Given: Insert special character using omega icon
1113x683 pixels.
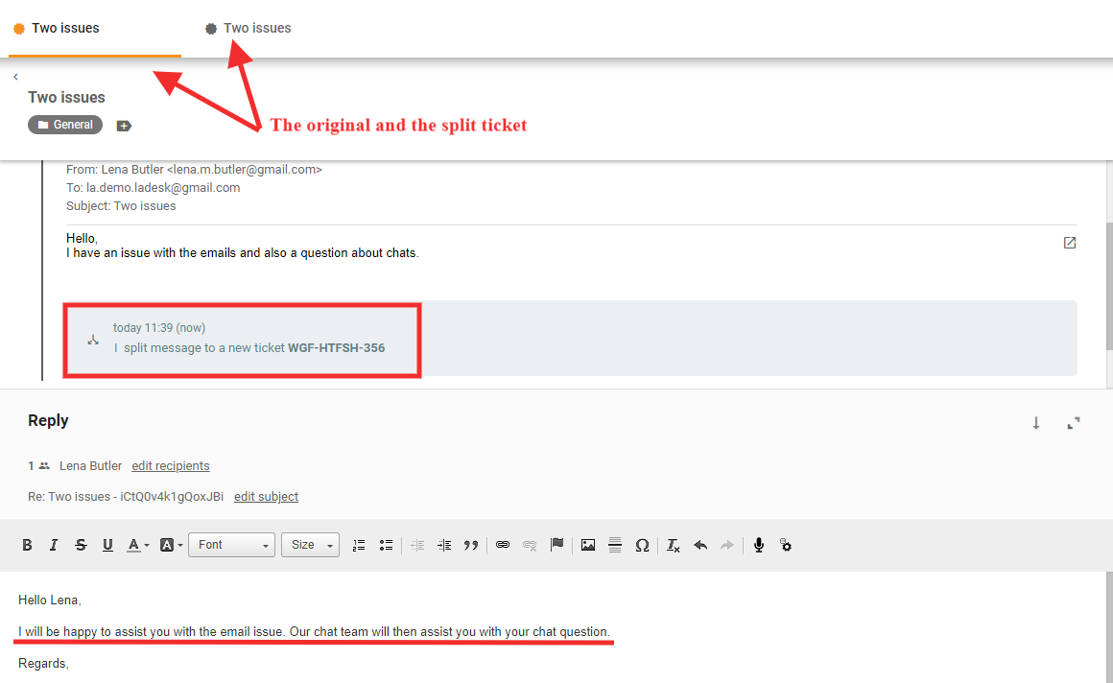Looking at the screenshot, I should [642, 545].
